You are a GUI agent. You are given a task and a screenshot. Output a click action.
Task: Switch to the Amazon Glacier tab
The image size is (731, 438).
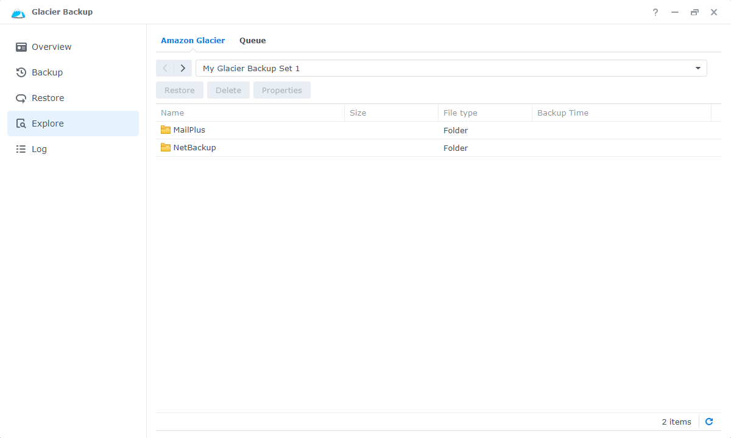coord(192,40)
